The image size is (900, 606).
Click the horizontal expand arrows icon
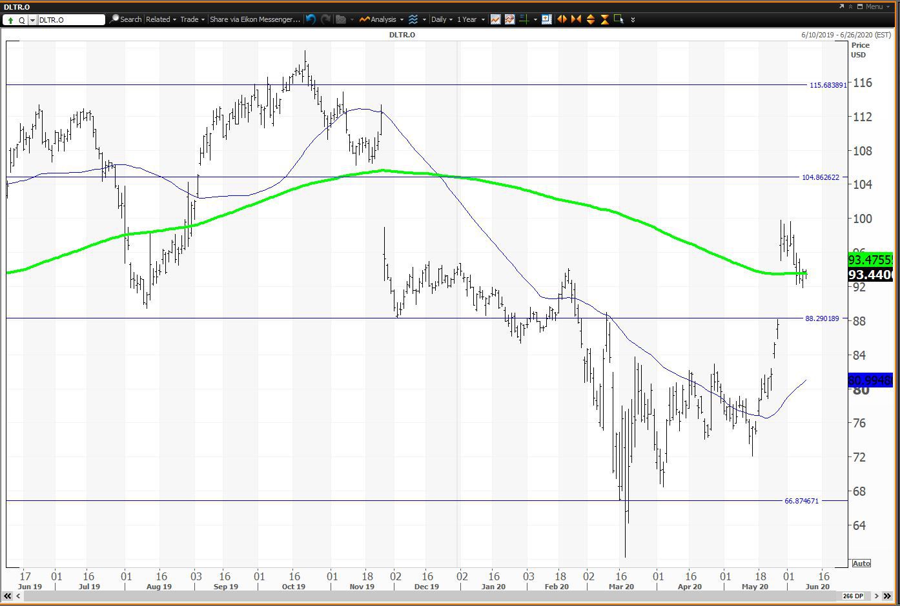pyautogui.click(x=562, y=19)
